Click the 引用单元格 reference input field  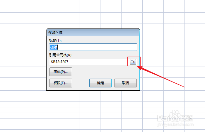point(89,62)
